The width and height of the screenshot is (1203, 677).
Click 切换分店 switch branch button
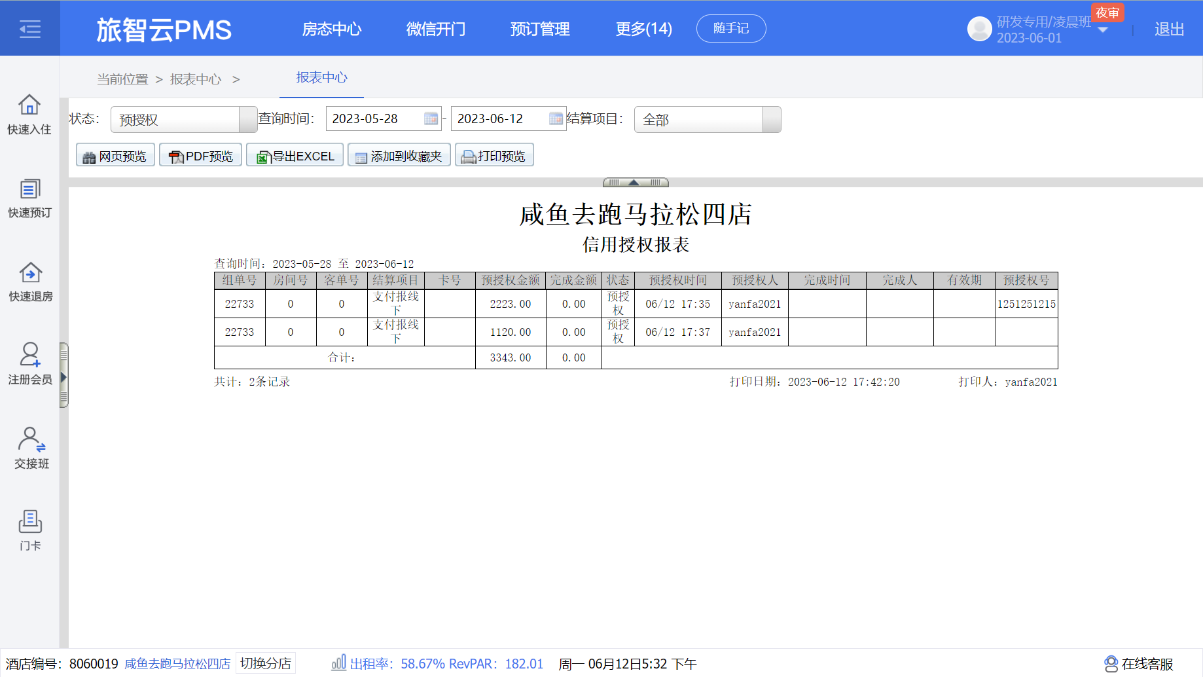[x=266, y=663]
